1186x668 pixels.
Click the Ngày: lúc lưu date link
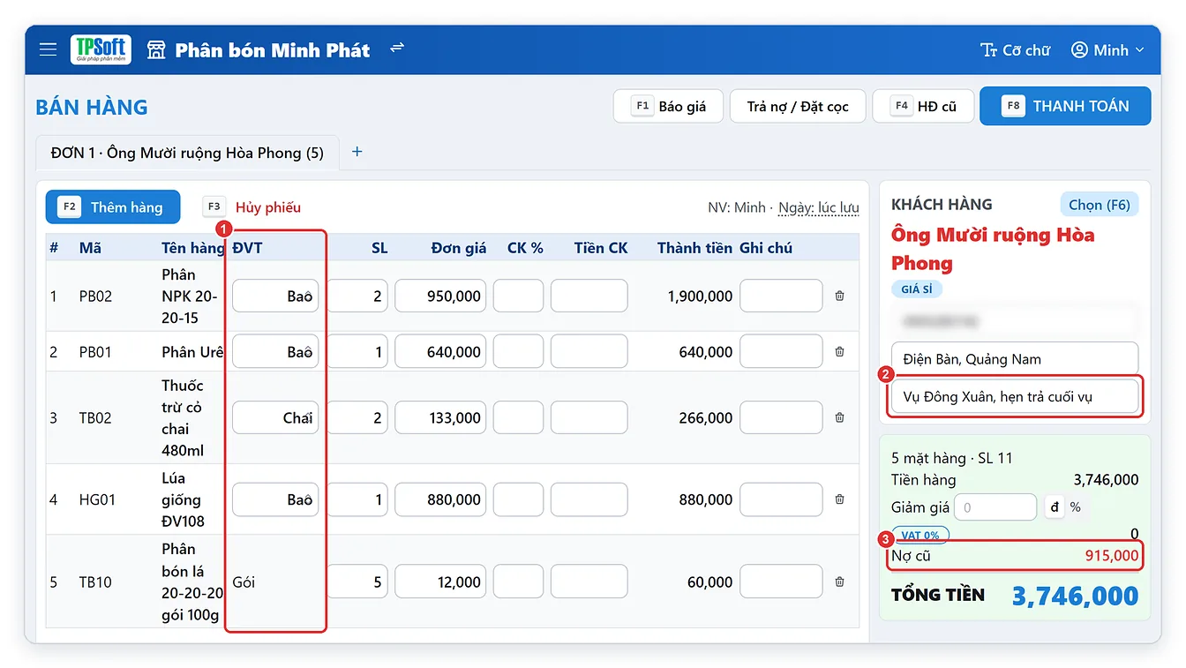coord(819,207)
